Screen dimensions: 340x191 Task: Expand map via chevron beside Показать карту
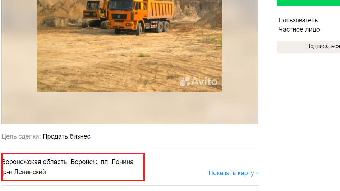click(257, 173)
